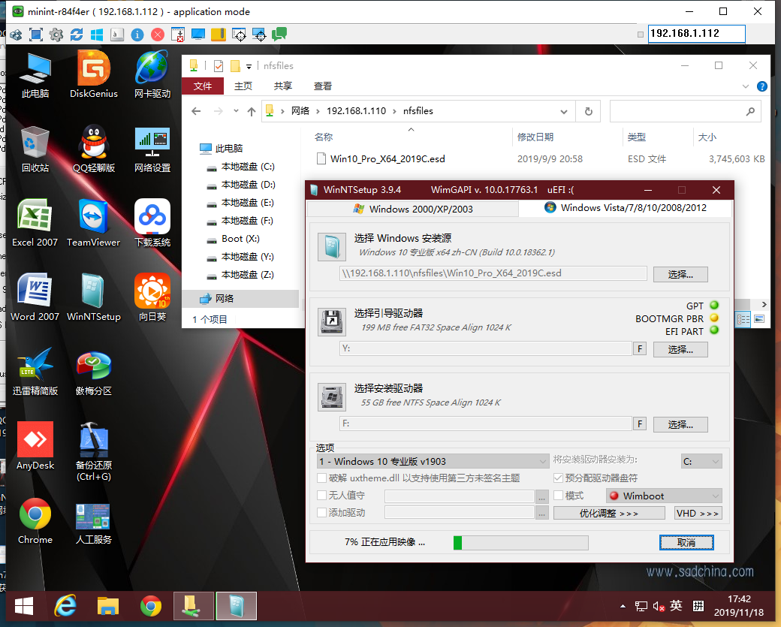Image resolution: width=781 pixels, height=627 pixels.
Task: Open Excel 2007 desktop icon
Action: click(x=35, y=222)
